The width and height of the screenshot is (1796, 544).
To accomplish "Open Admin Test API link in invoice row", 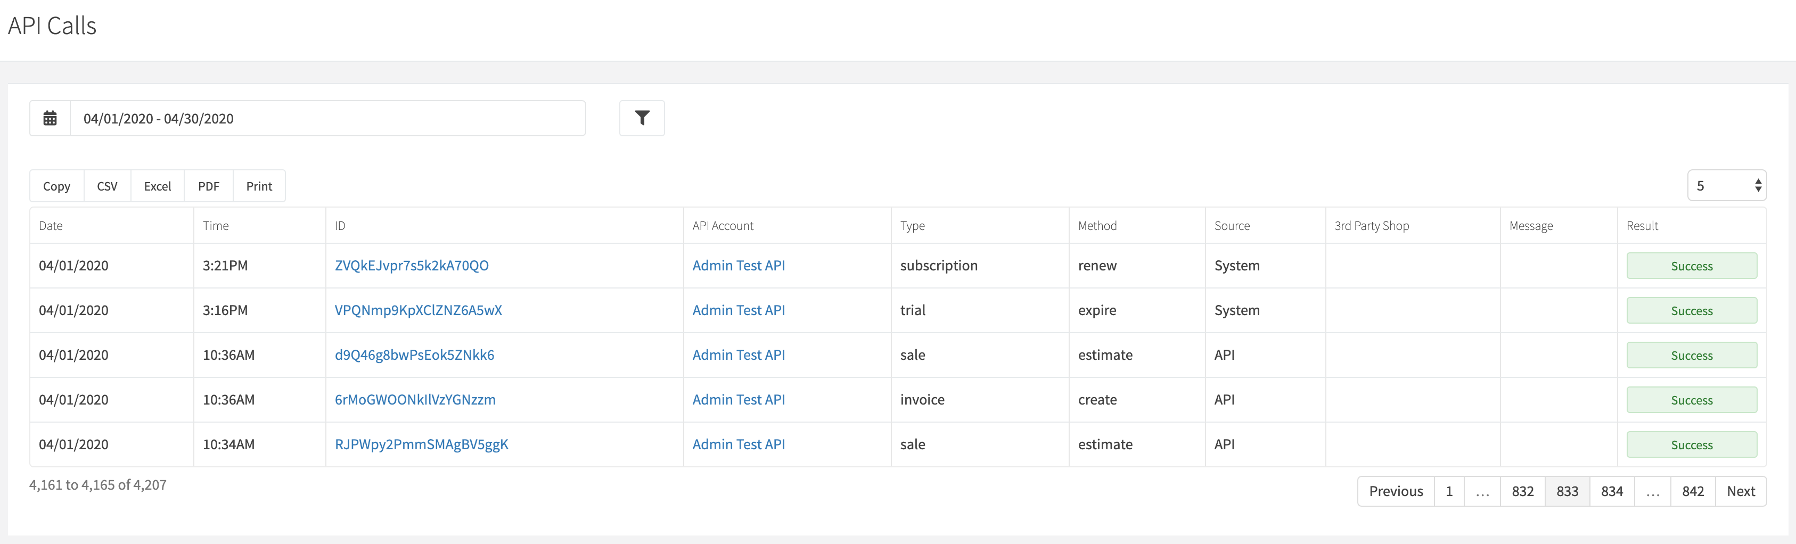I will tap(739, 399).
